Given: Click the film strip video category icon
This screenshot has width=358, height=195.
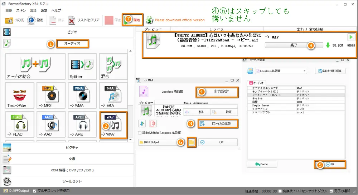Looking at the screenshot, I should tap(7, 32).
